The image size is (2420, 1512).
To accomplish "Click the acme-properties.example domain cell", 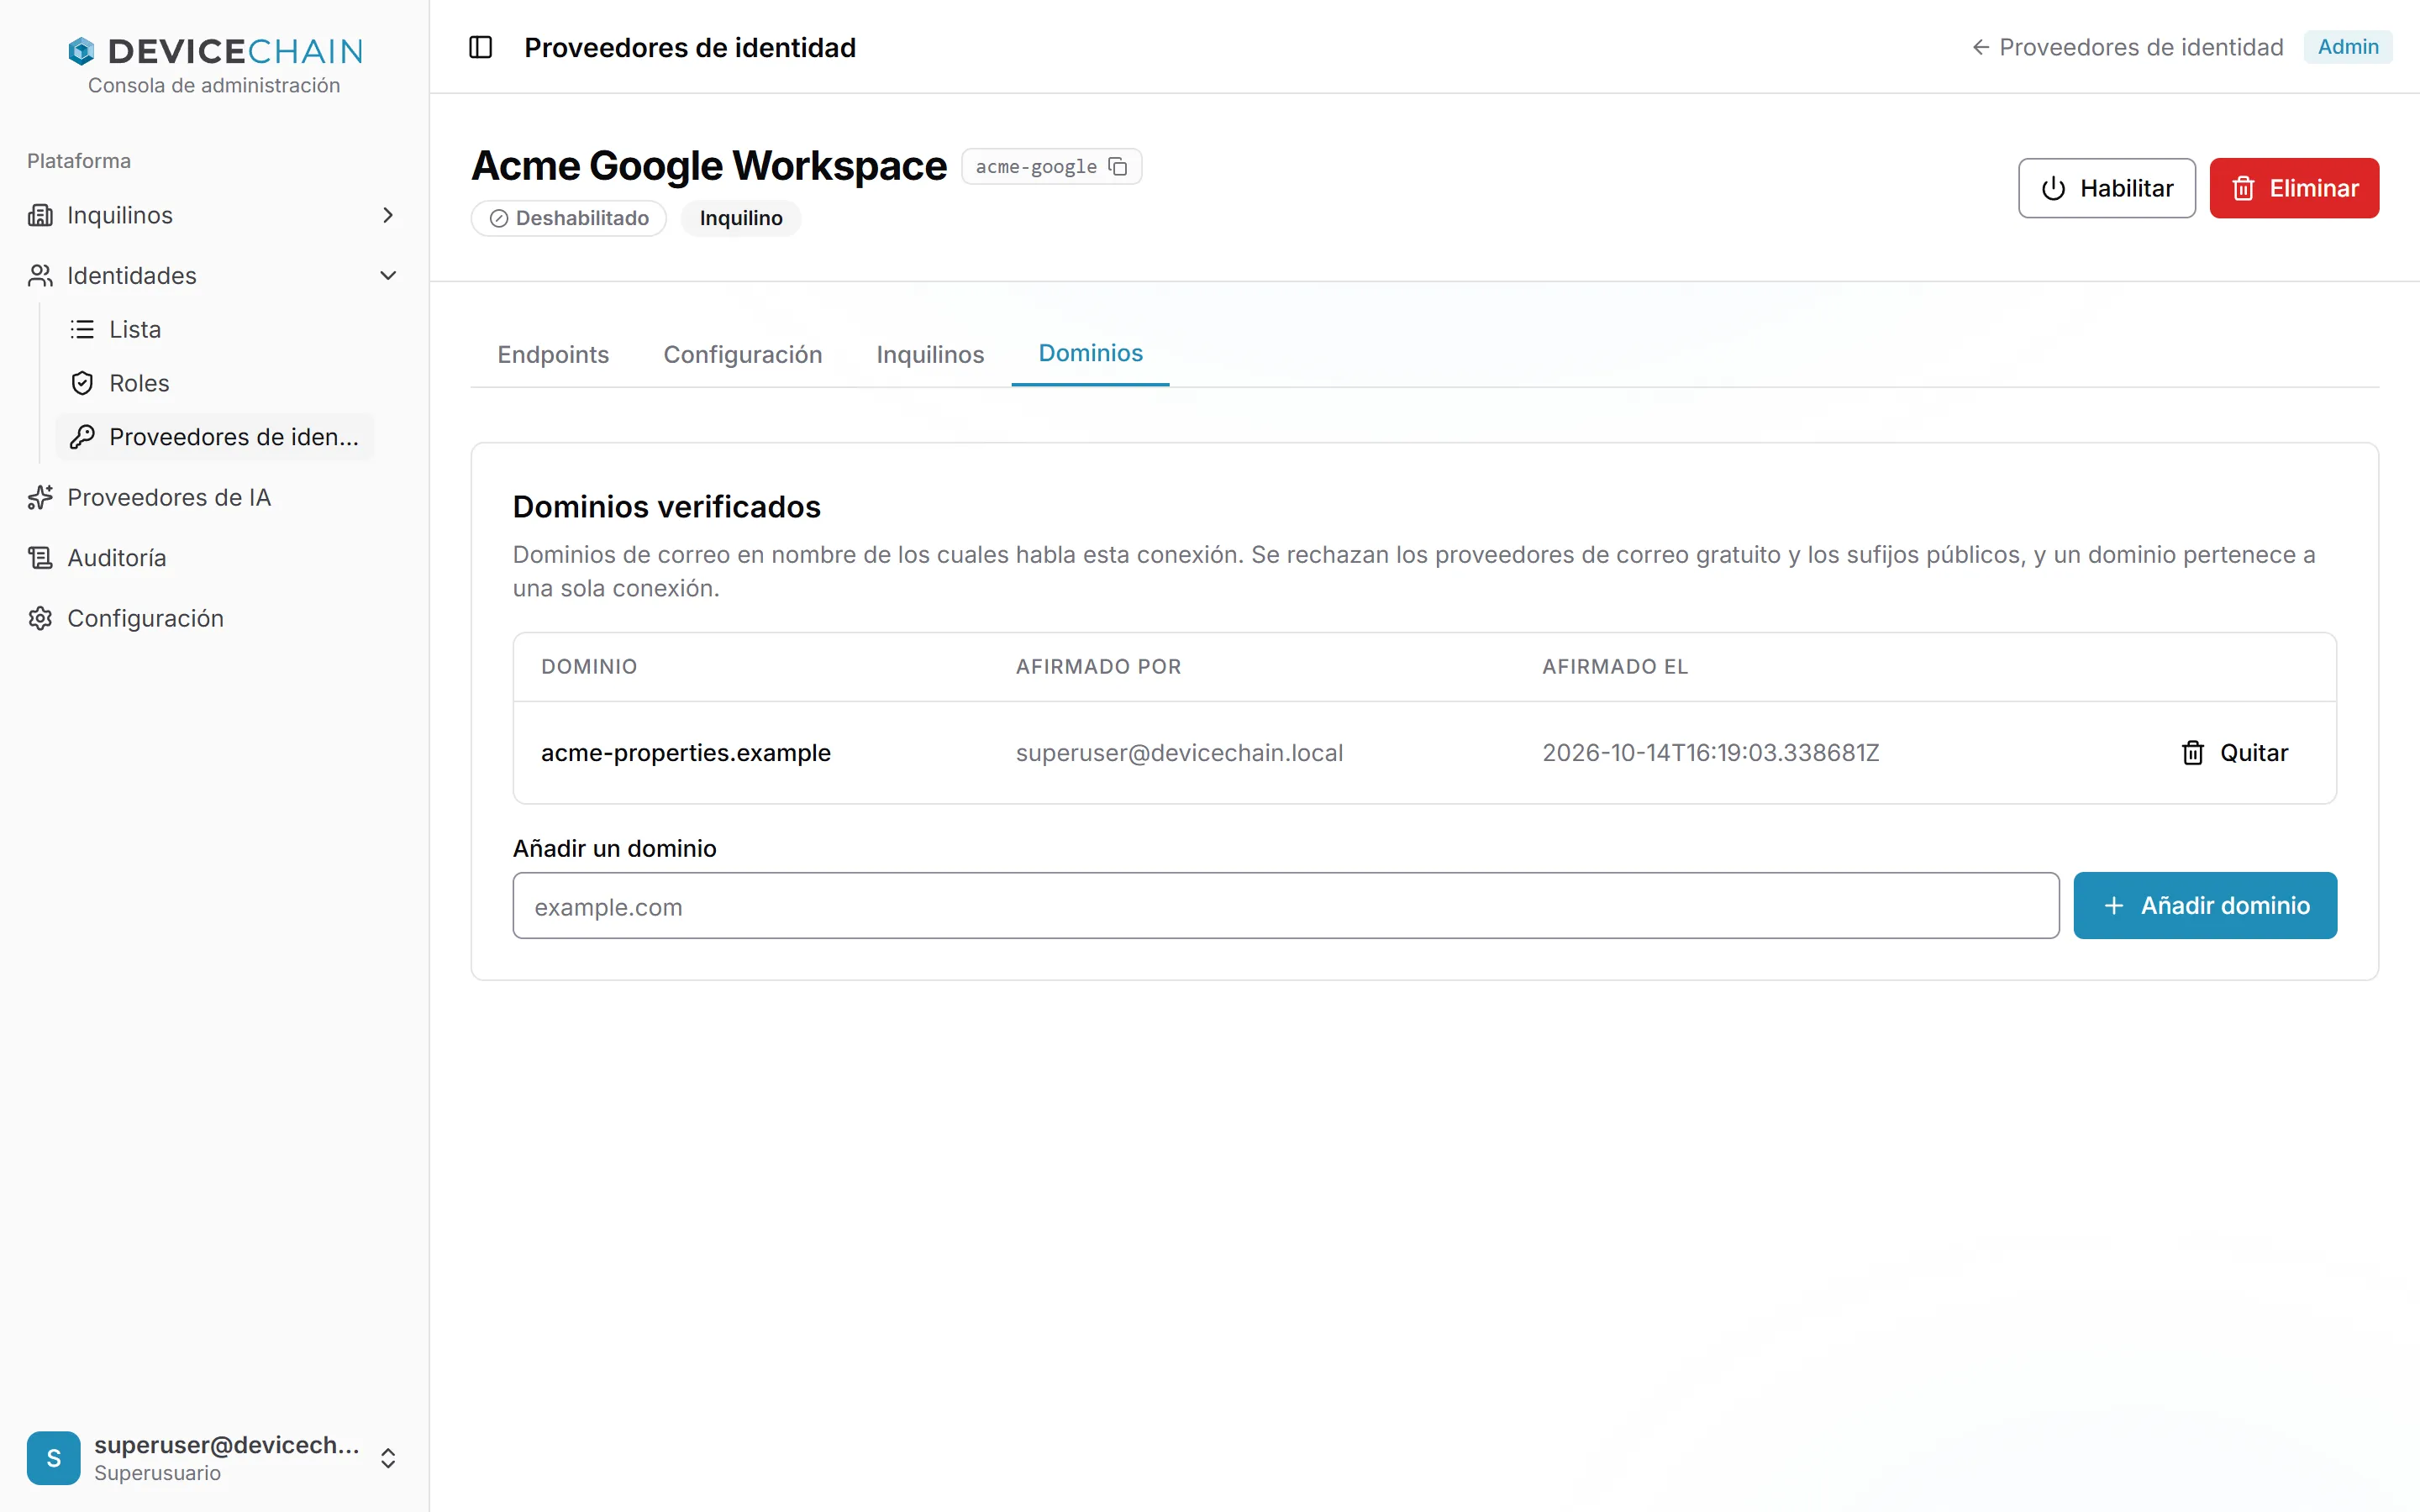I will [x=686, y=753].
